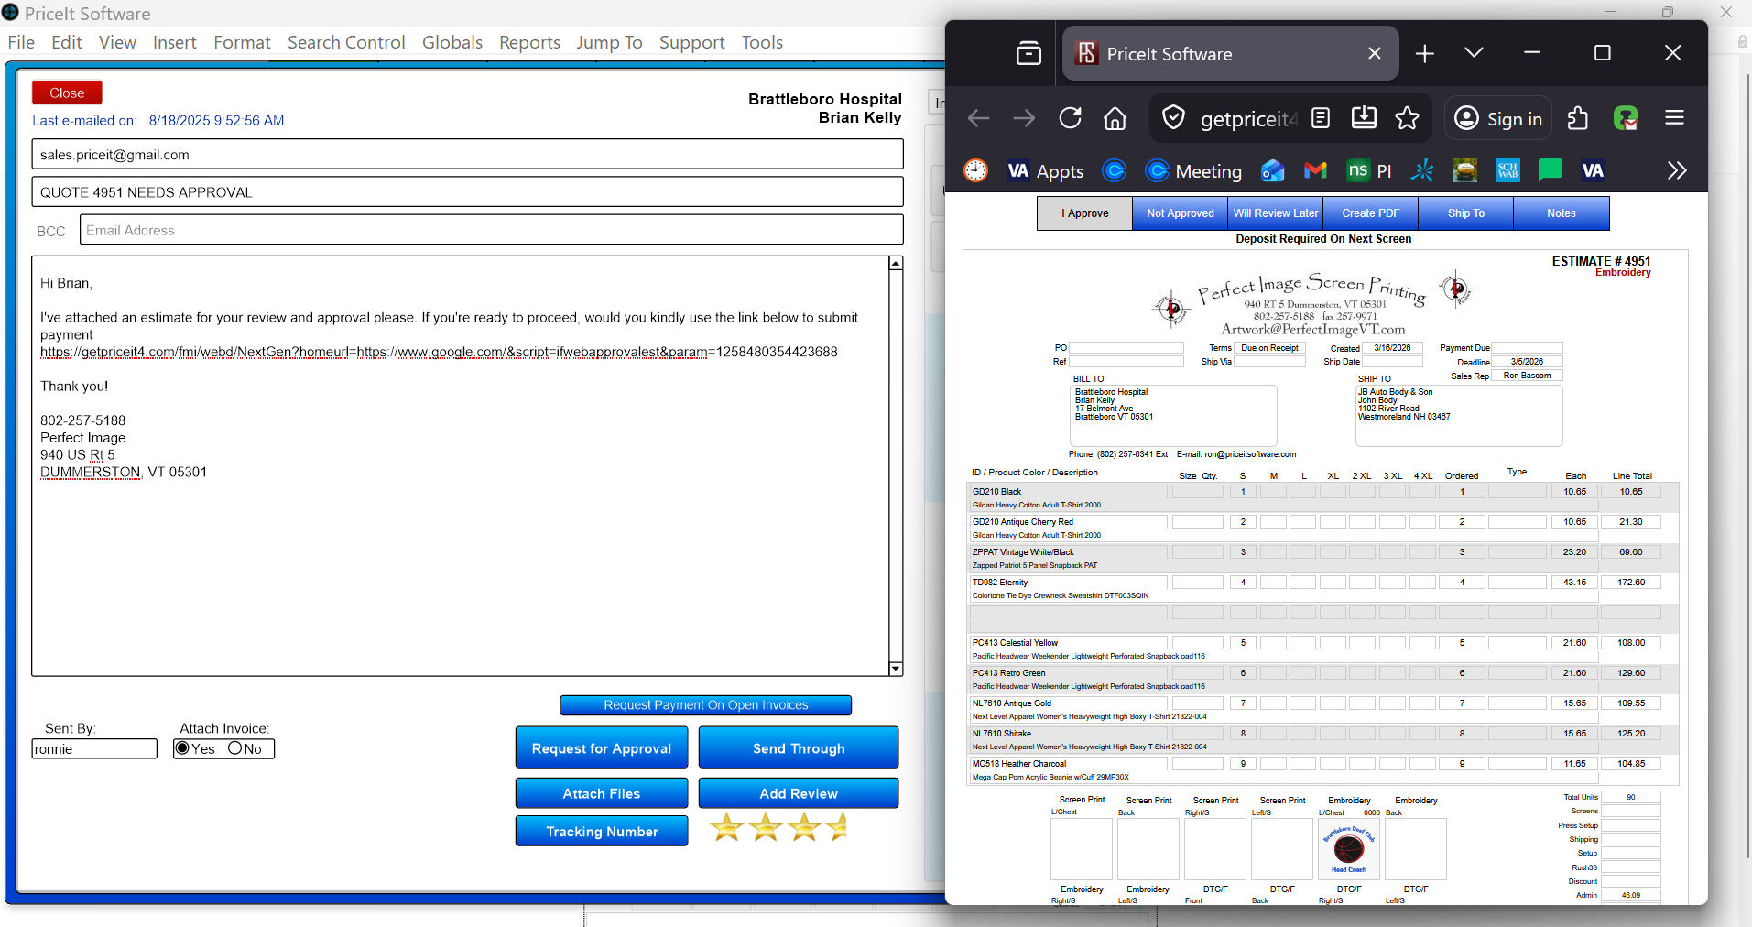This screenshot has width=1752, height=927.
Task: Close the PriceIt Software browser tab
Action: coord(1374,53)
